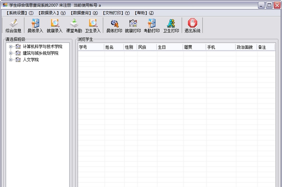The height and width of the screenshot is (187, 282).
Task: Click the 晨练打印 toolbar icon
Action: tap(114, 23)
